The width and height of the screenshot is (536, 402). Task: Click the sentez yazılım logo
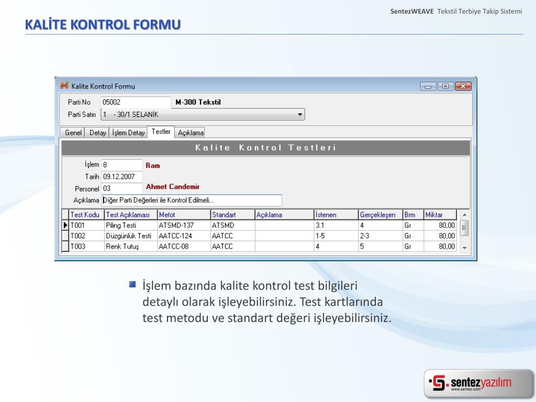478,383
